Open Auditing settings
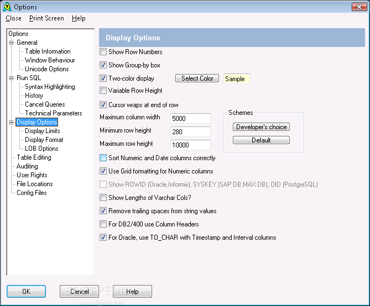This screenshot has height=306, width=370. 27,166
